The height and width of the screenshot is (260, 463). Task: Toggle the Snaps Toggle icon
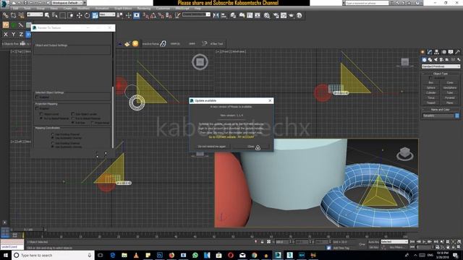point(146,16)
